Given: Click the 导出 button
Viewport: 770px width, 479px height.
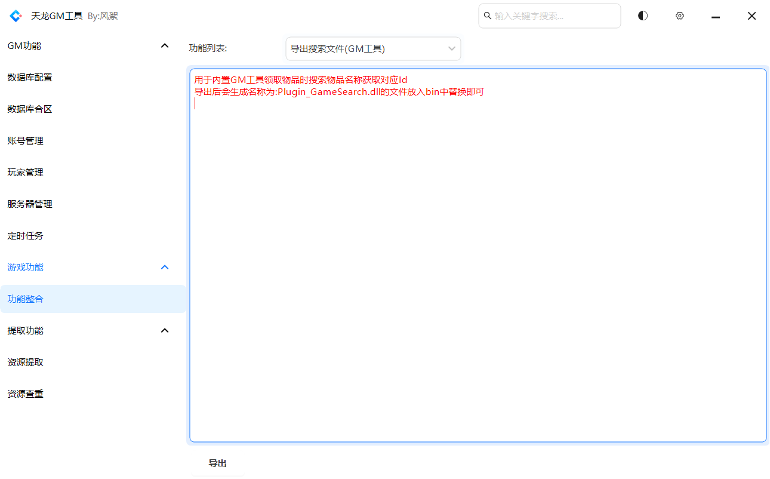Looking at the screenshot, I should pyautogui.click(x=217, y=463).
